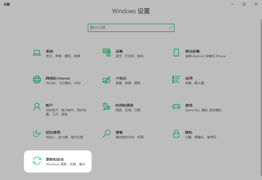Screen dimensions: 262x180
Task: Click text 查找我的文件、权限
Action: 130,137
